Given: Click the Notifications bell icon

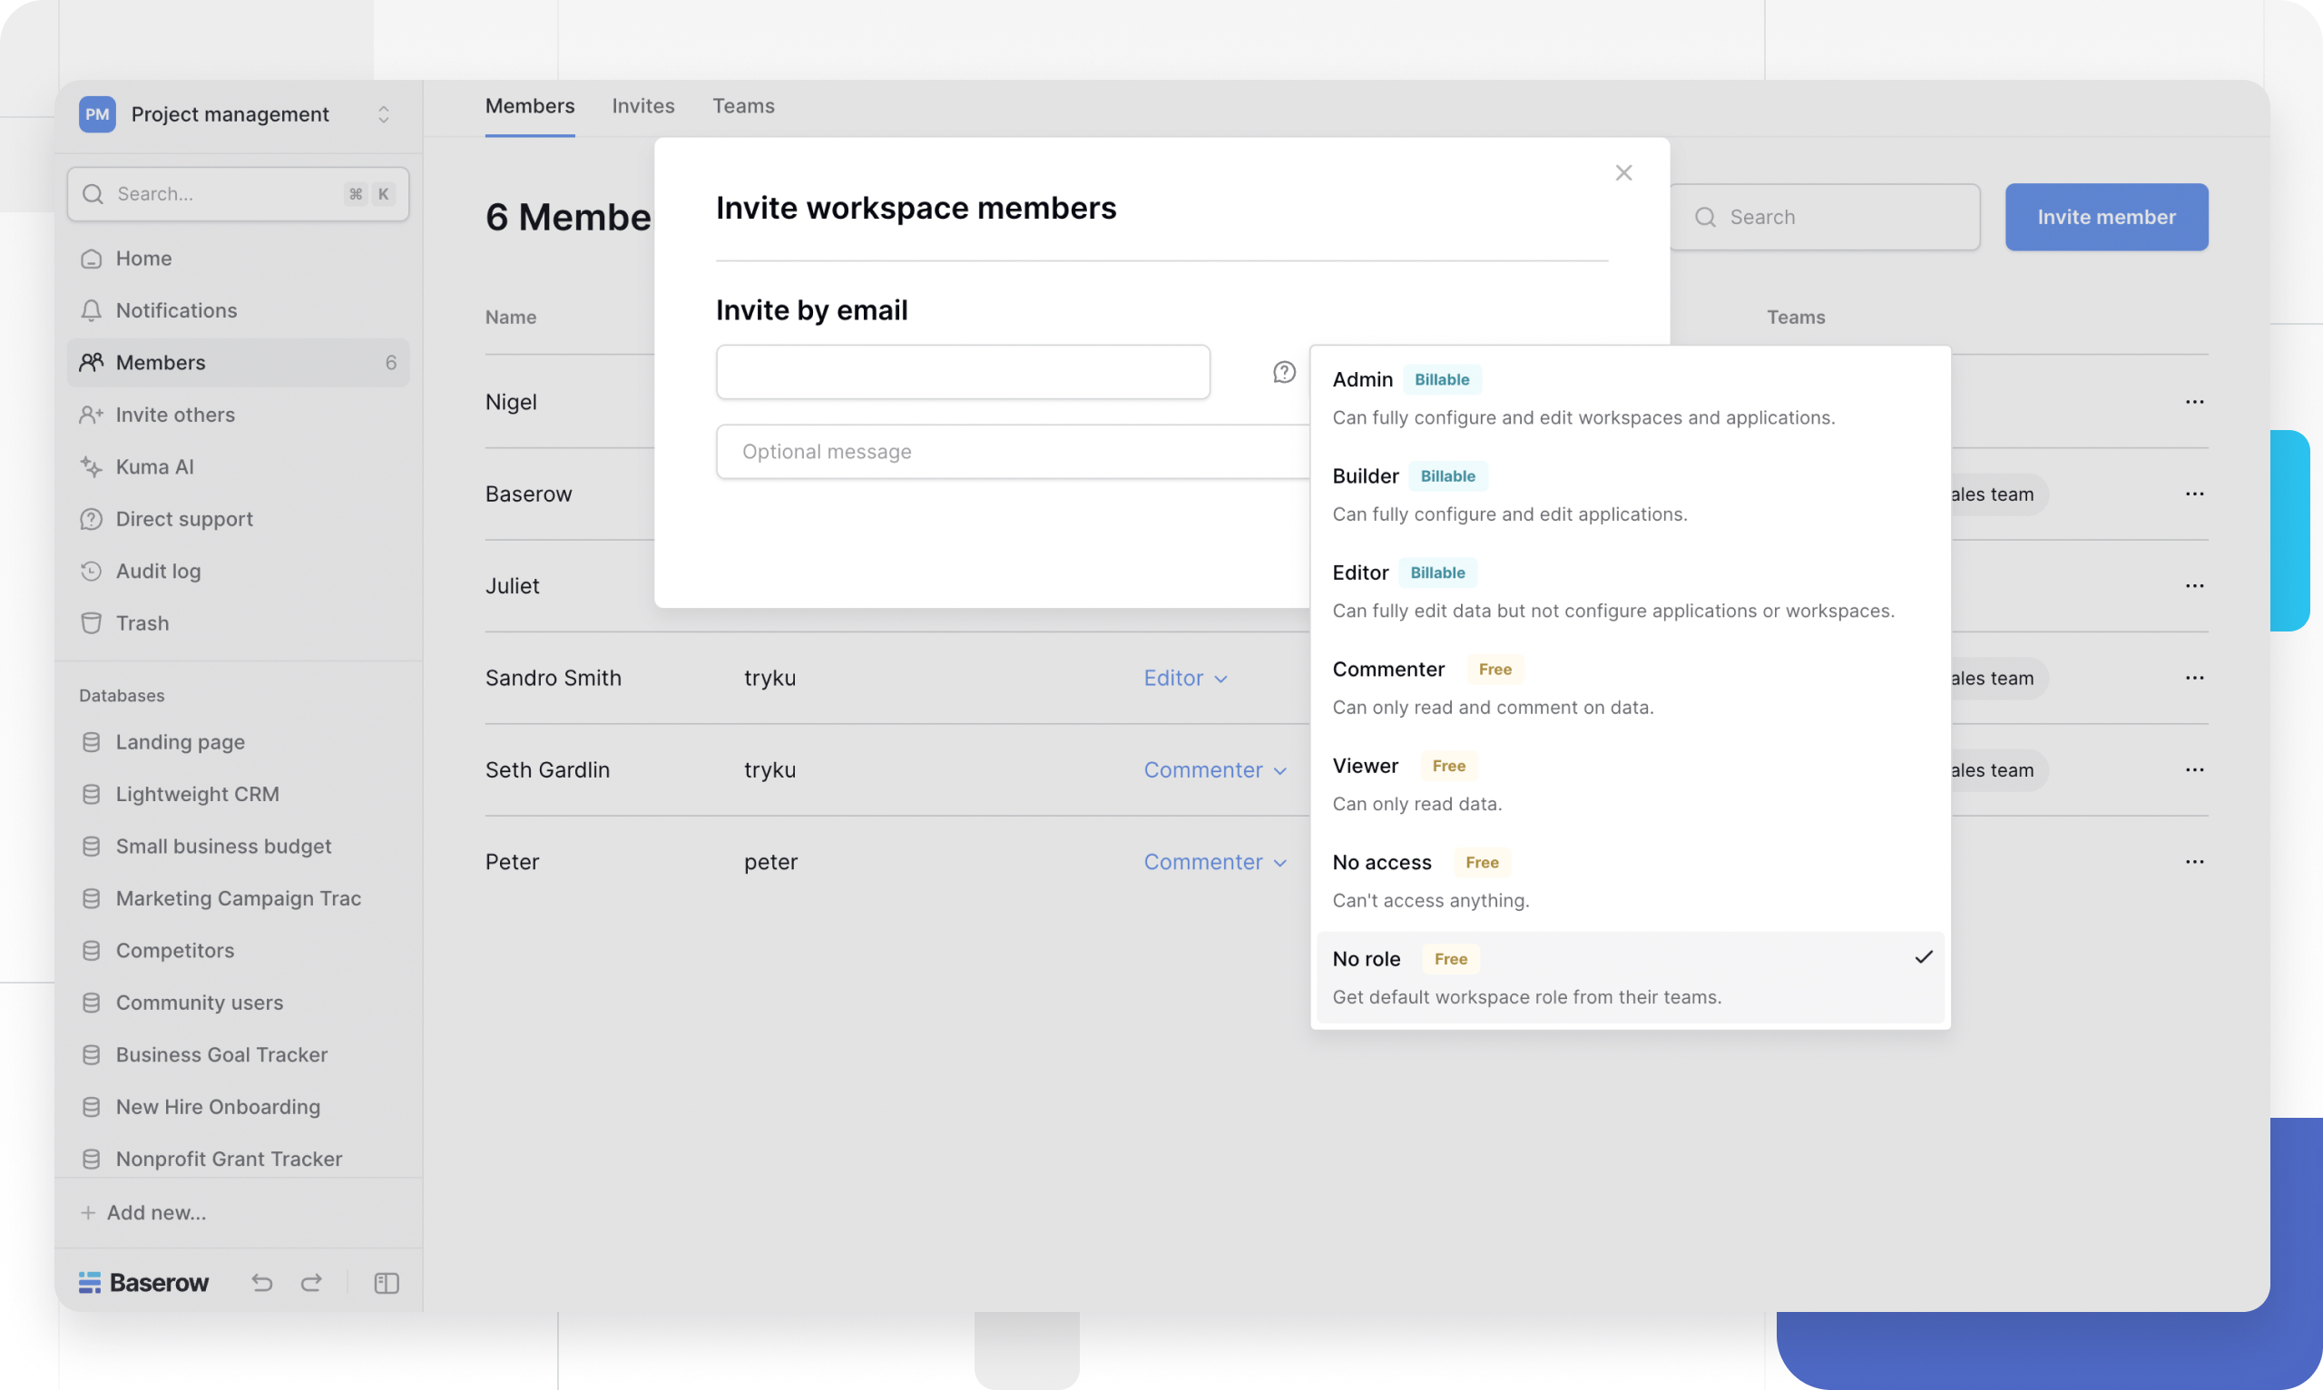Looking at the screenshot, I should (91, 310).
